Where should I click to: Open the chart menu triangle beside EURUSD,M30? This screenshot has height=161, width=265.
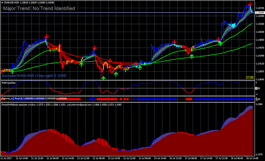(x=2, y=3)
